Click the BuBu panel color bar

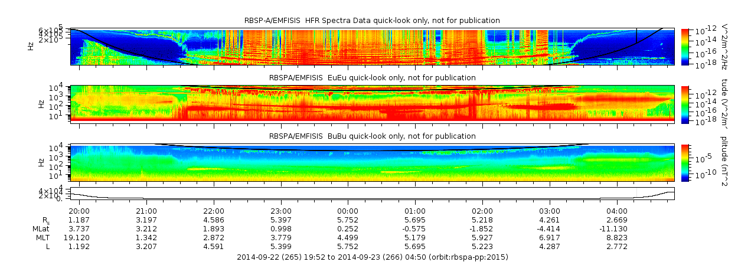(x=685, y=162)
